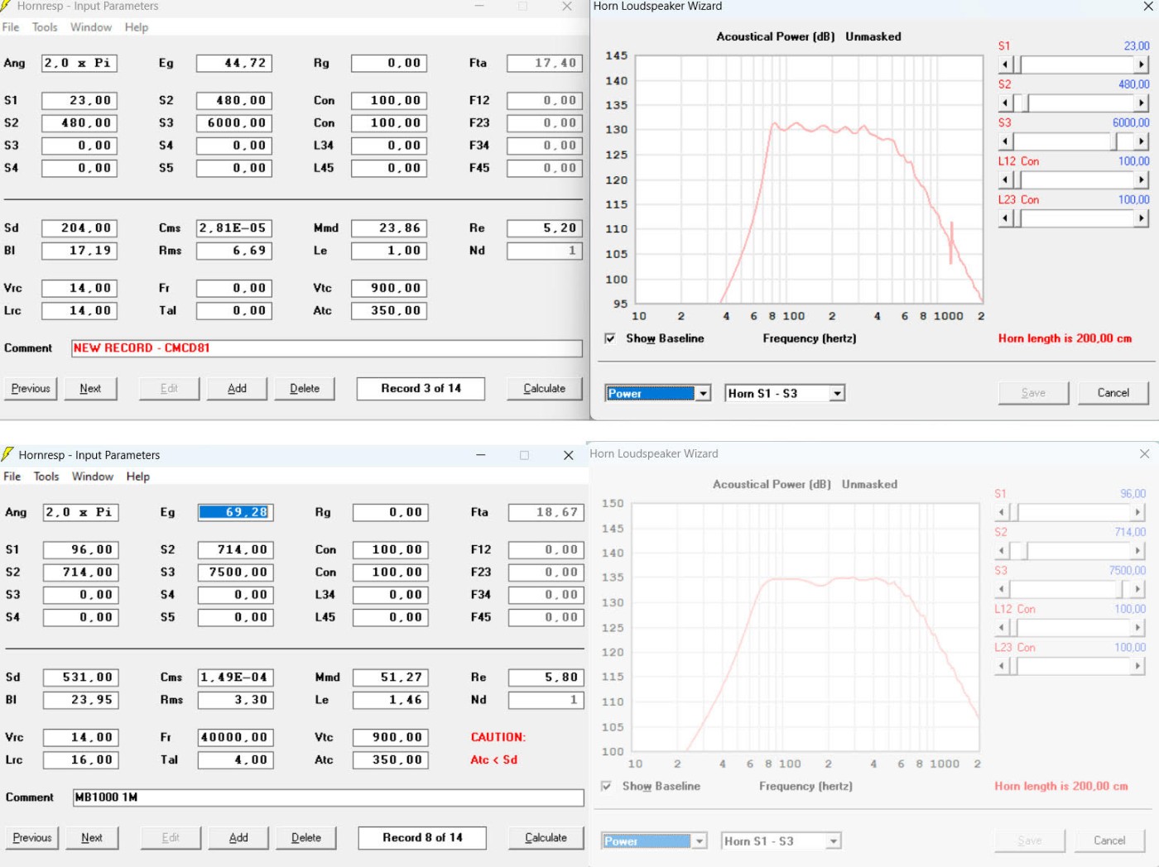Screen dimensions: 1159x867
Task: Click left arrow of L12 Con slider, top wizard
Action: (x=1006, y=180)
